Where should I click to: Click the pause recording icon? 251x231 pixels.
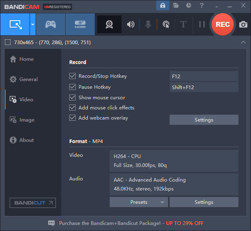202,24
